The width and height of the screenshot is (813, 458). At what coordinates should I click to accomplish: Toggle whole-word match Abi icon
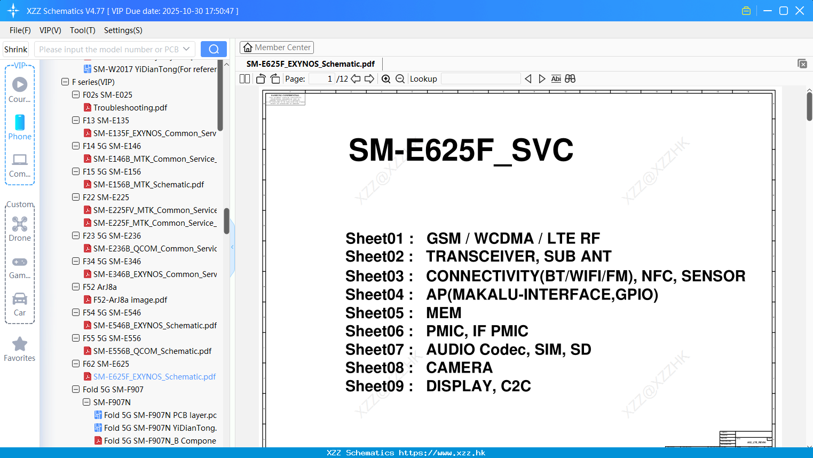(556, 79)
